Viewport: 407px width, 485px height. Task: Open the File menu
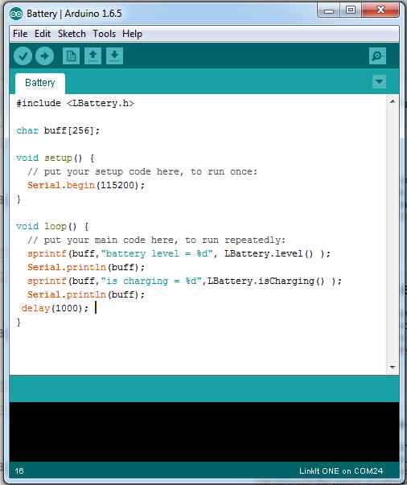tap(20, 34)
